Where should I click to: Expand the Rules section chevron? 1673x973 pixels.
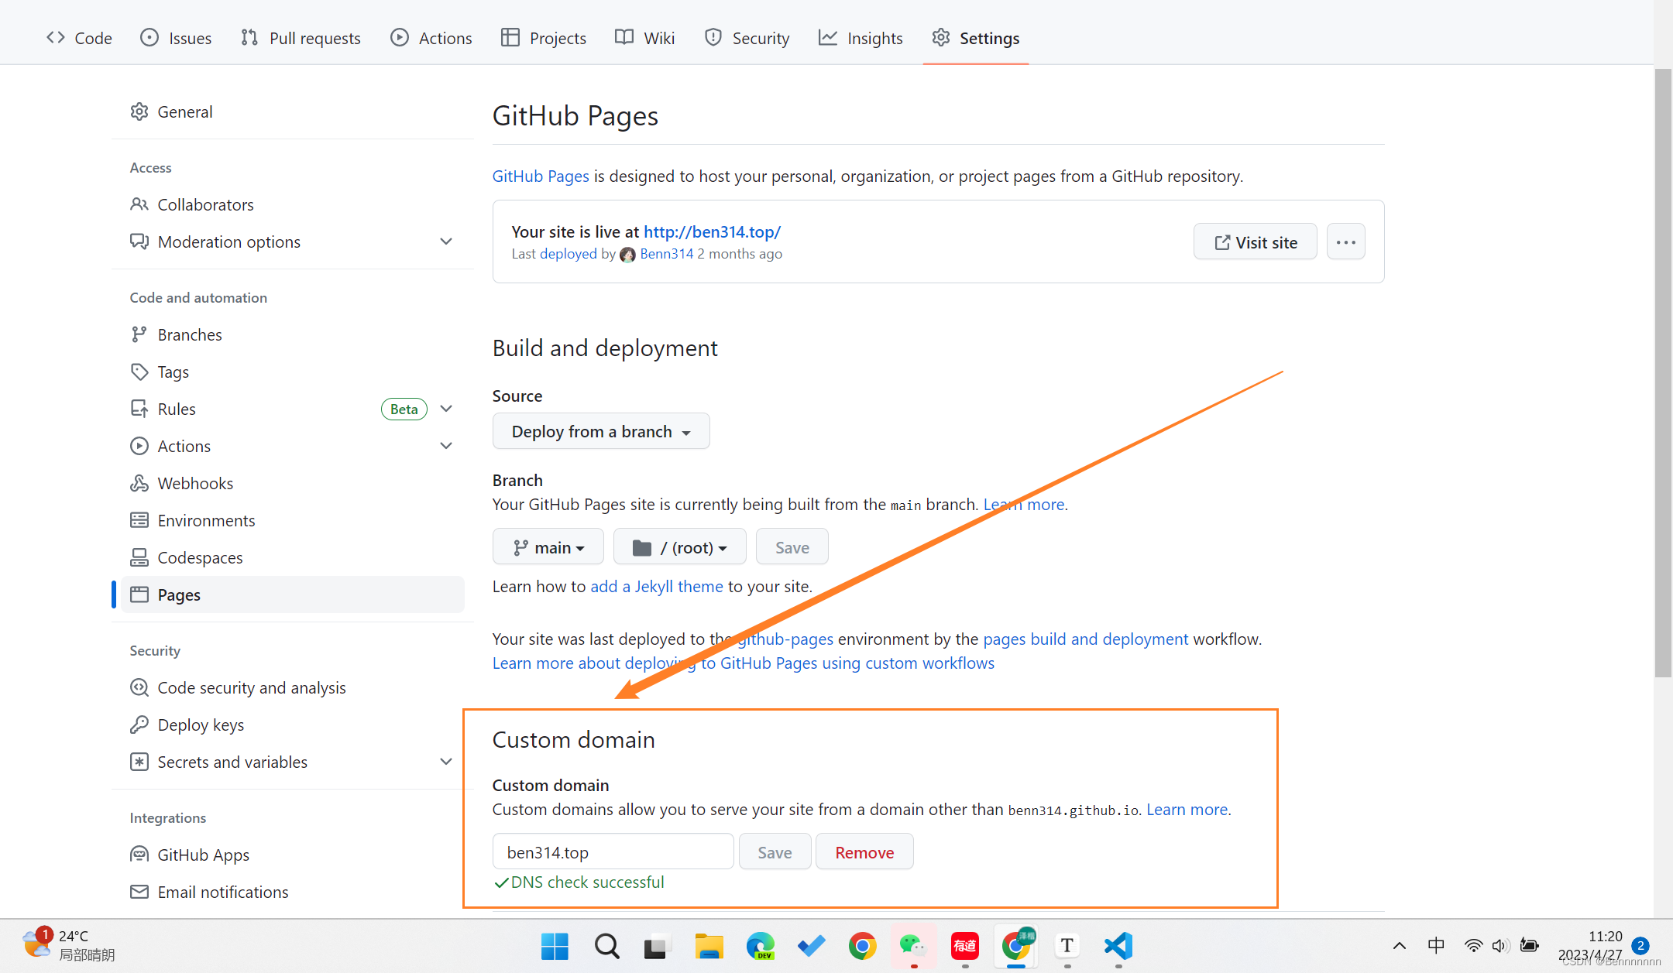[x=446, y=409]
